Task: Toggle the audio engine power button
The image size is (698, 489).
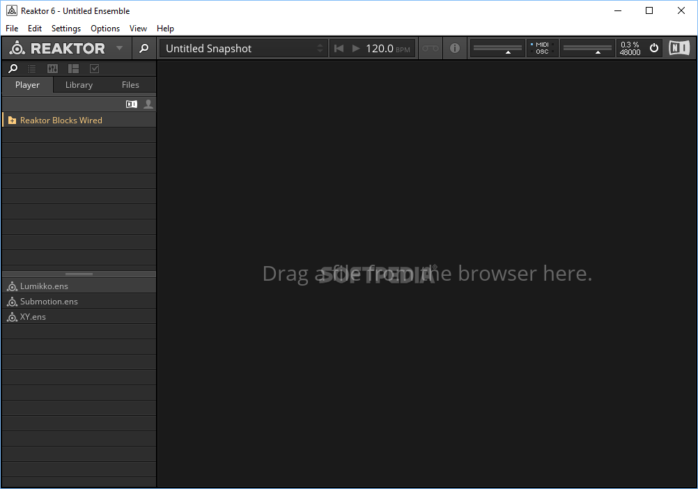Action: 654,48
